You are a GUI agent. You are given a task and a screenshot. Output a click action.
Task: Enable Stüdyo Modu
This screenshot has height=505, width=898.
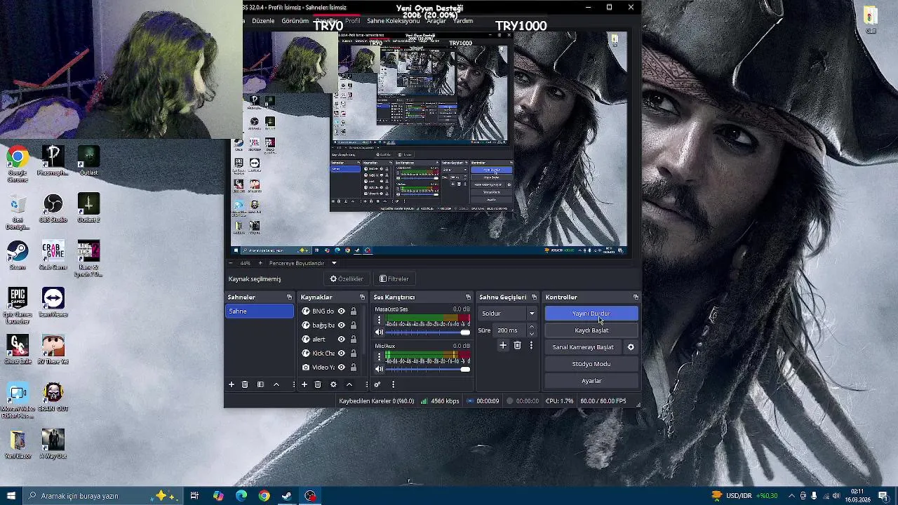click(x=591, y=364)
